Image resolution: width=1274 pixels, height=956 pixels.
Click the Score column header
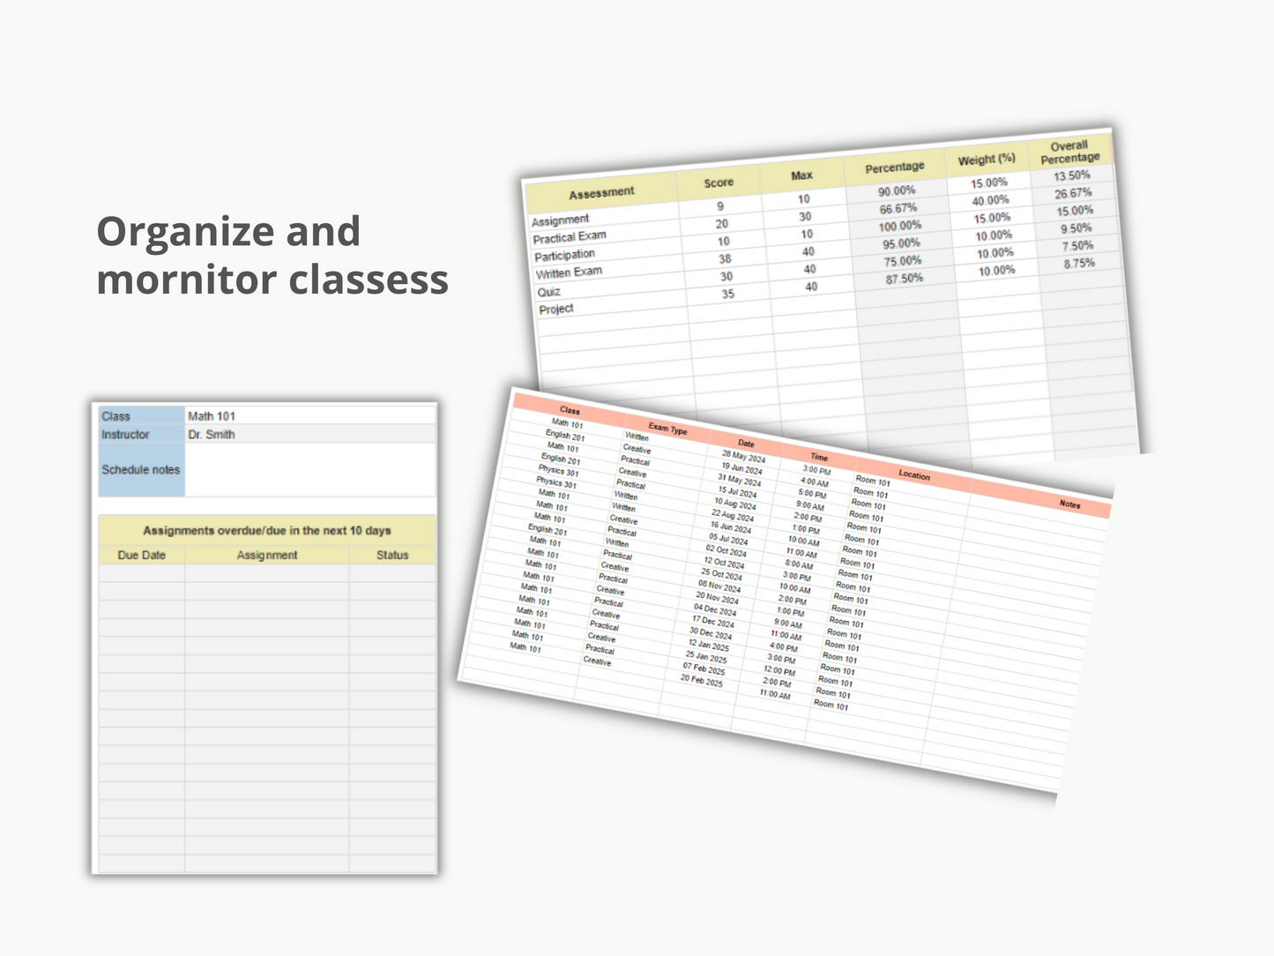[x=719, y=181]
